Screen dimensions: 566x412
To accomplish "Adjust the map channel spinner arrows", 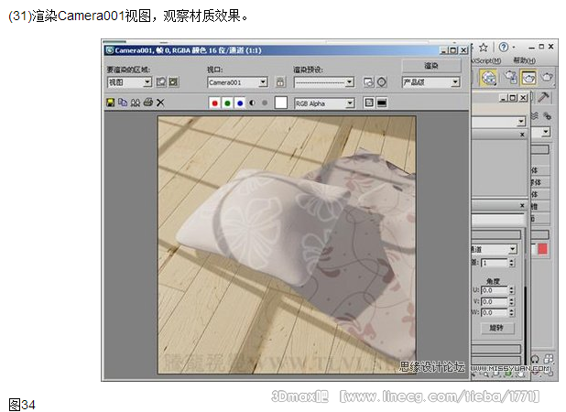I will (x=511, y=263).
